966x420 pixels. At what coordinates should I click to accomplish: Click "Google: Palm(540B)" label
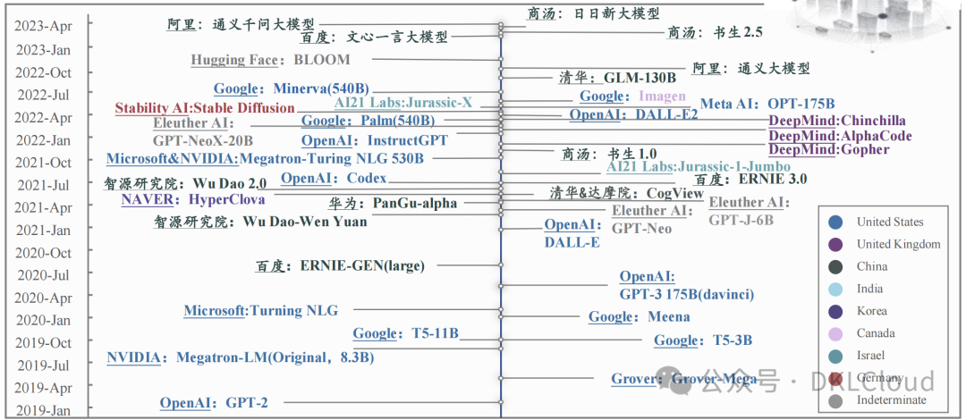coord(368,120)
